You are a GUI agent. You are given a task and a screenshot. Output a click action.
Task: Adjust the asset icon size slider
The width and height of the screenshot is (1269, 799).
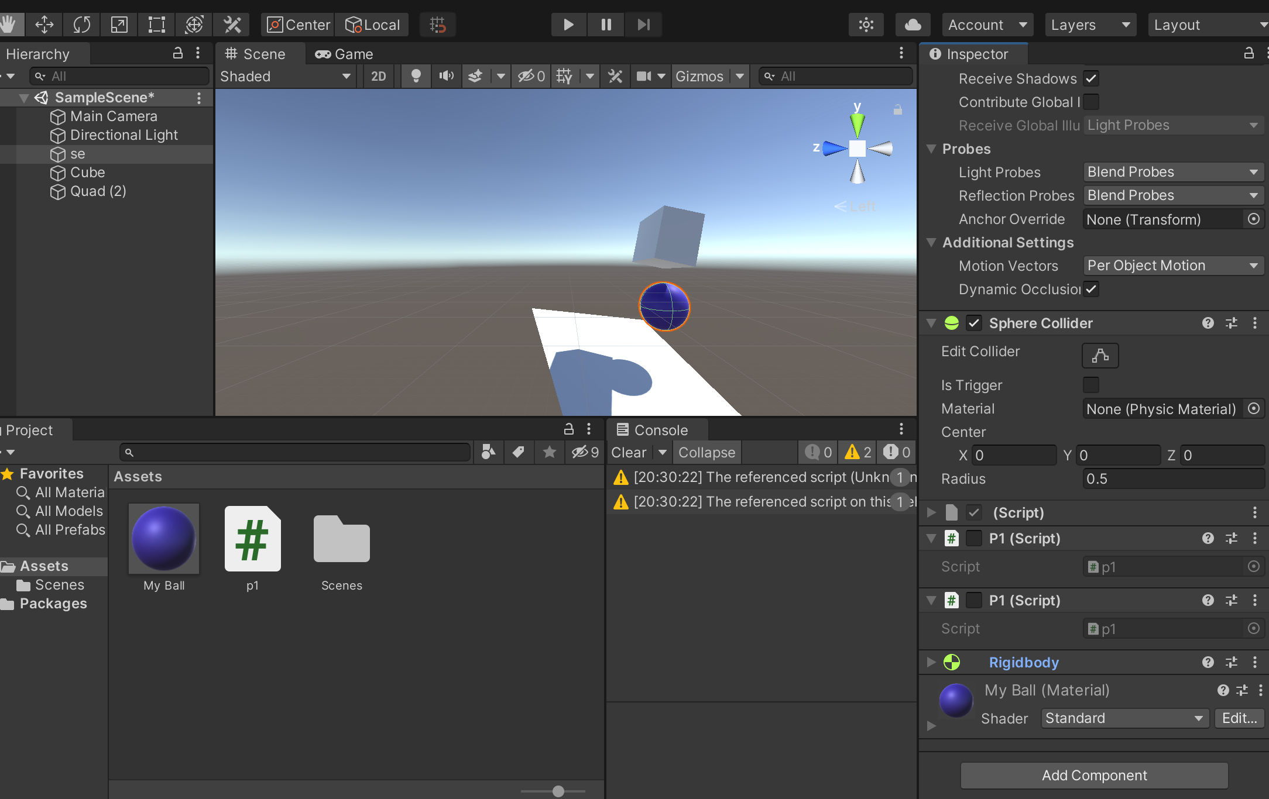coord(558,791)
